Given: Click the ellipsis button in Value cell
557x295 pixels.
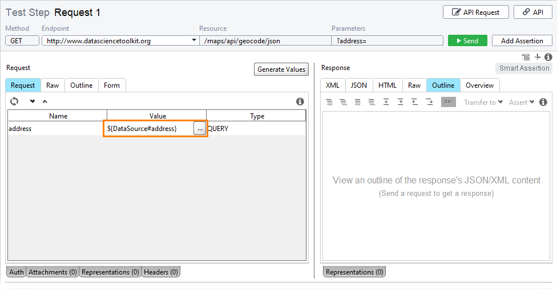Looking at the screenshot, I should [x=200, y=129].
